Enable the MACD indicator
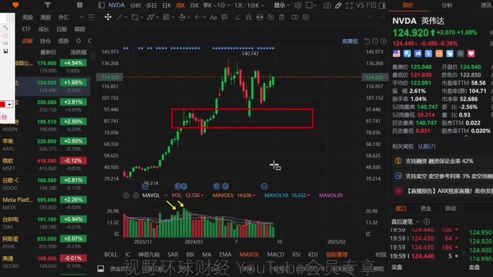This screenshot has width=493, height=277. [x=275, y=254]
